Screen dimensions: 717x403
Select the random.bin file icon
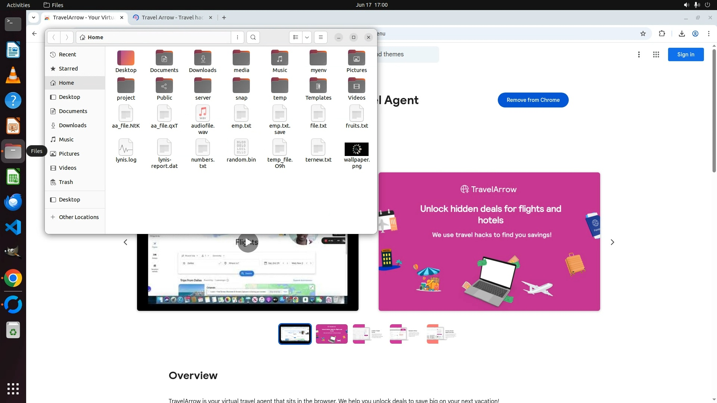241,147
